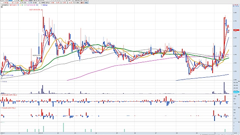
Task: Click the green icon in the top toolbar
Action: click(22, 0)
